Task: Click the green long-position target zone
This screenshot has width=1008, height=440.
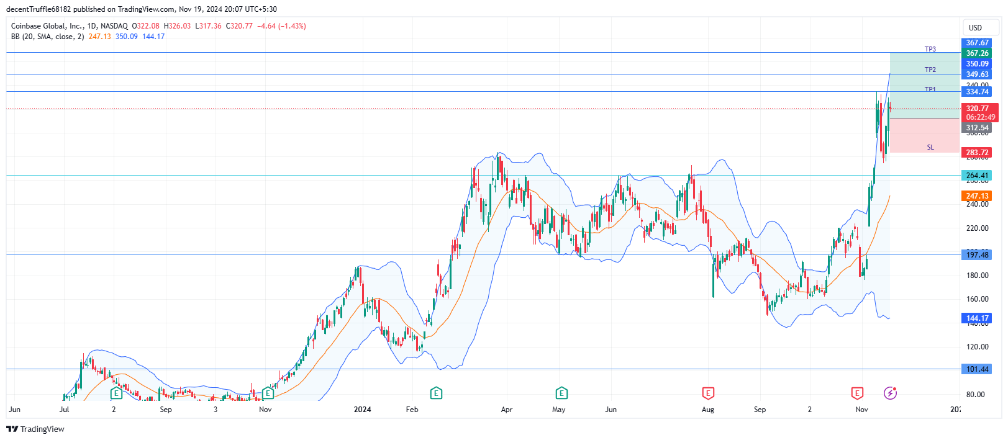Action: pos(925,85)
